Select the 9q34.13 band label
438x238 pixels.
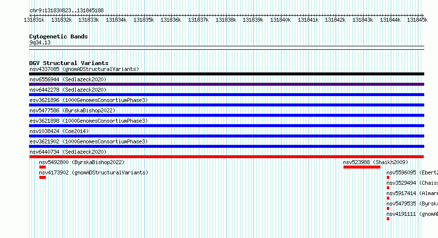pos(40,42)
